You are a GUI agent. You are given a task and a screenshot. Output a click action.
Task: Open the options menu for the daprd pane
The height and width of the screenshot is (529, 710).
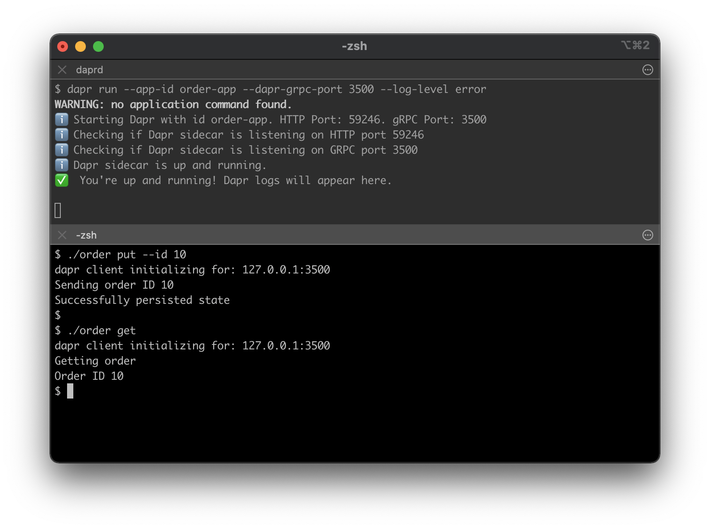coord(647,70)
